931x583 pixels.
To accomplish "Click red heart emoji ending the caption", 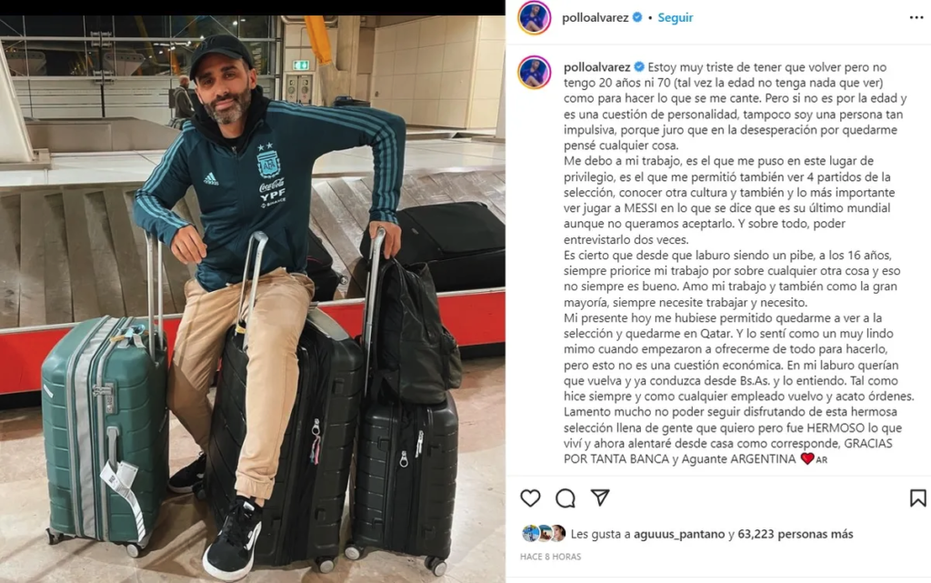I will point(807,458).
